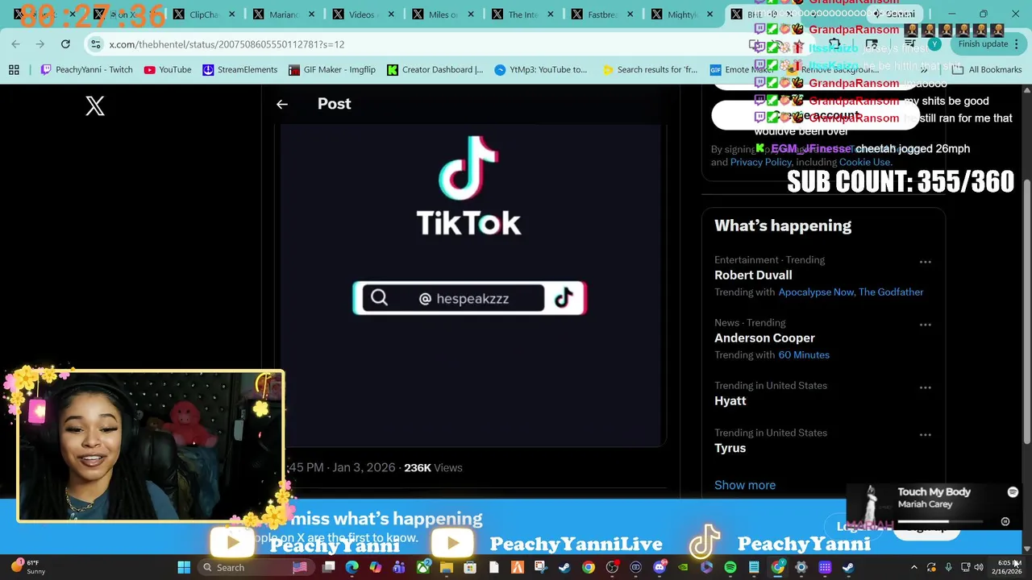
Task: Click the @hespeakzzz search field in video
Action: coord(452,298)
